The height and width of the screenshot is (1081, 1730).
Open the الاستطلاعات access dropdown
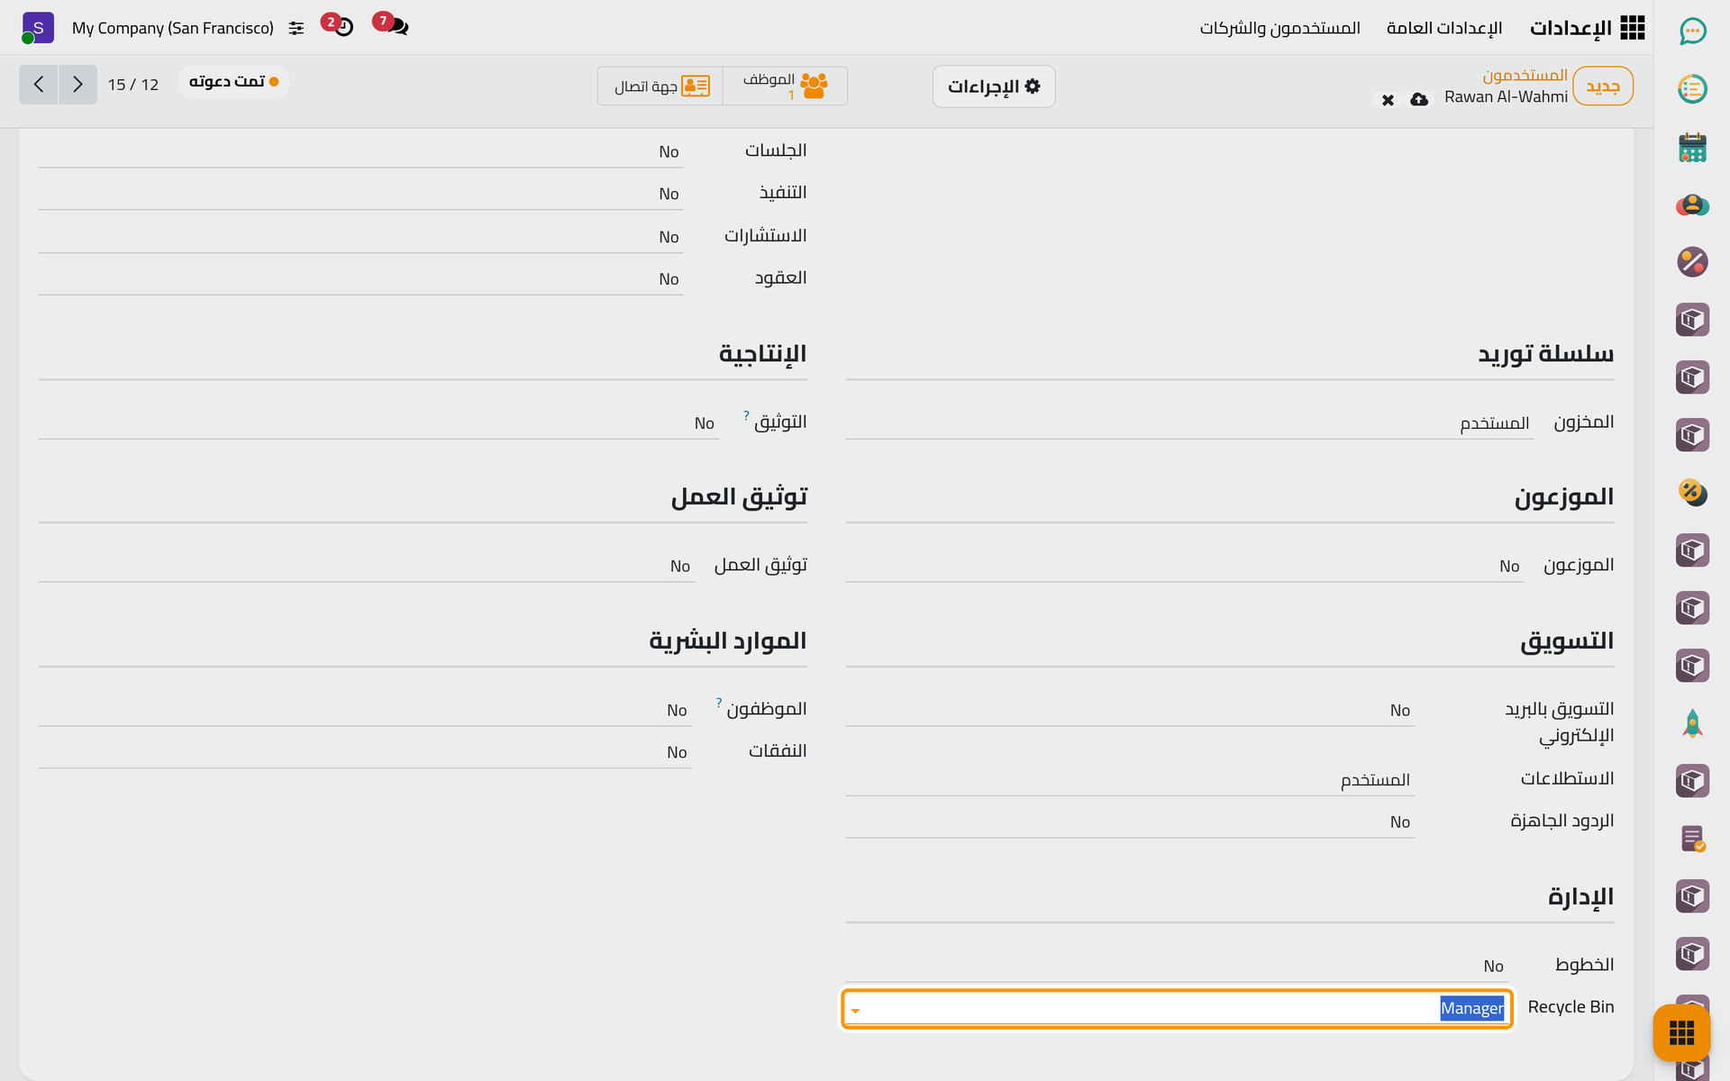[1130, 779]
